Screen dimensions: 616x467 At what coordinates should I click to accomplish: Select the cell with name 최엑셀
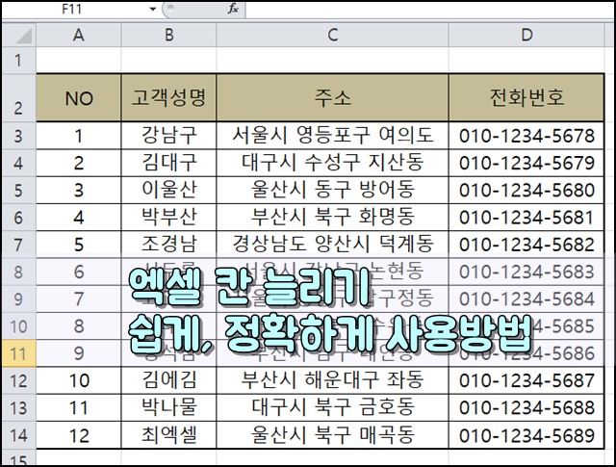[x=169, y=435]
